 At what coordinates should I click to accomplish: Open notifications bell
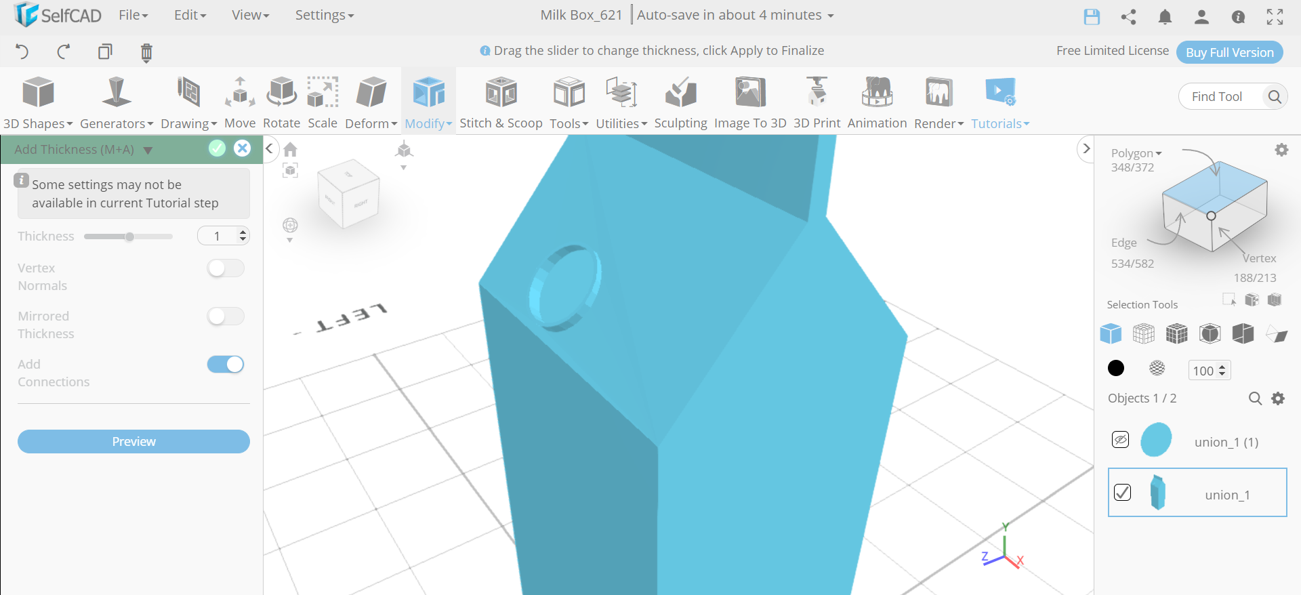(1165, 17)
